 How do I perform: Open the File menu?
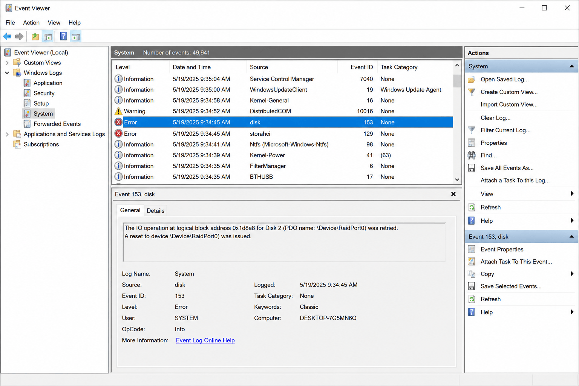10,23
